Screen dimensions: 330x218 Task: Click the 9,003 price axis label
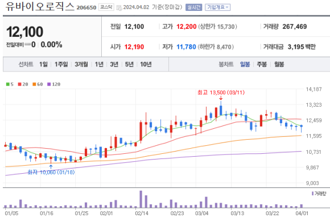click(312, 183)
